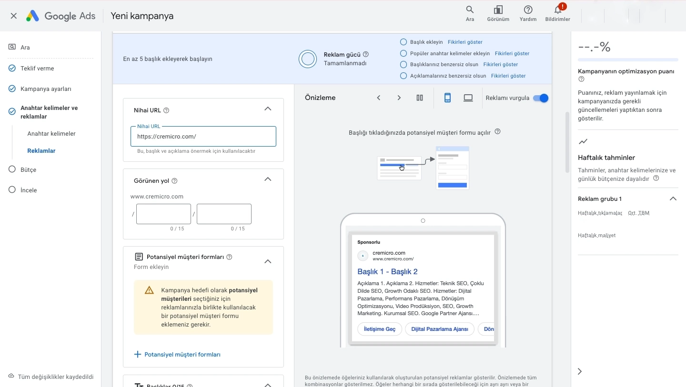686x387 pixels.
Task: Click Fikirleri göster for Başlıklarınız benzersiz
Action: 501,64
